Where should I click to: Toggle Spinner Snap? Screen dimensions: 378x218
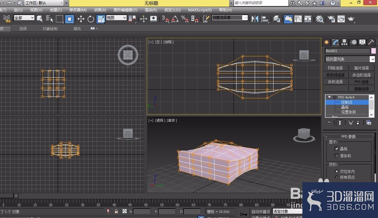195,19
